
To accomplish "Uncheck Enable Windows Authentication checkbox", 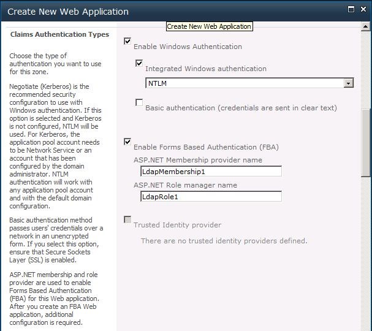I will (127, 41).
